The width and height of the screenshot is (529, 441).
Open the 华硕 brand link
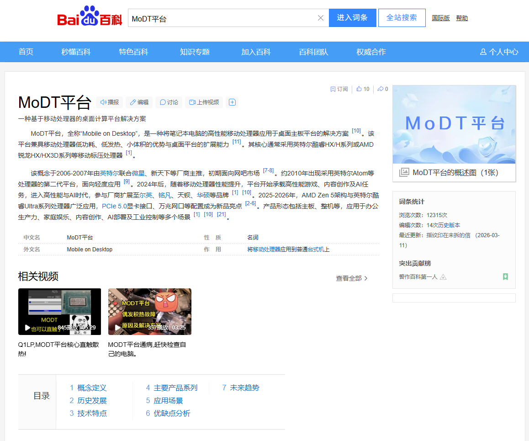coord(203,195)
